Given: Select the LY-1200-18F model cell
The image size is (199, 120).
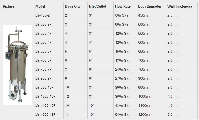Looking at the screenshot, I should (45, 115).
